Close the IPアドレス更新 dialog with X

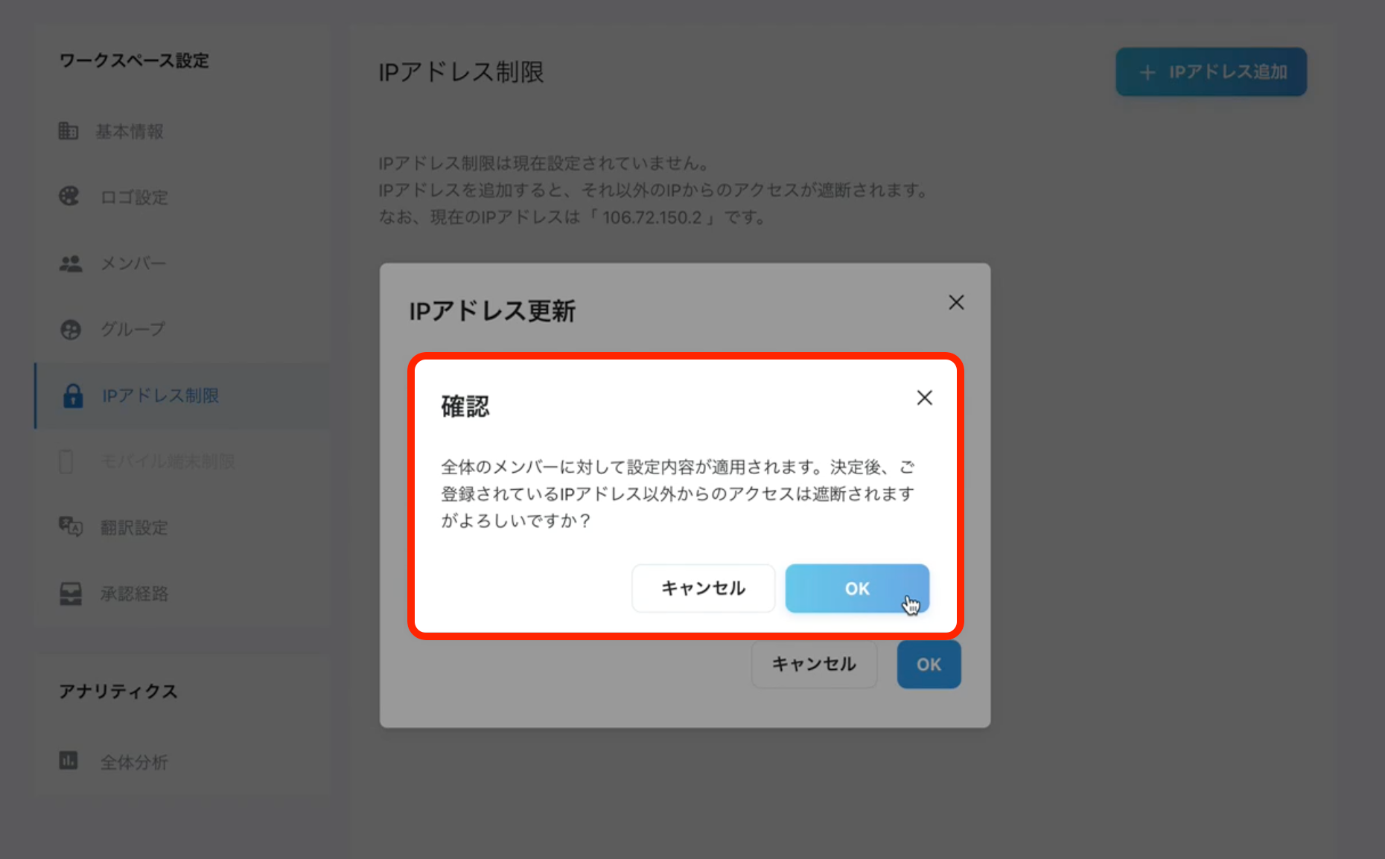click(x=956, y=302)
